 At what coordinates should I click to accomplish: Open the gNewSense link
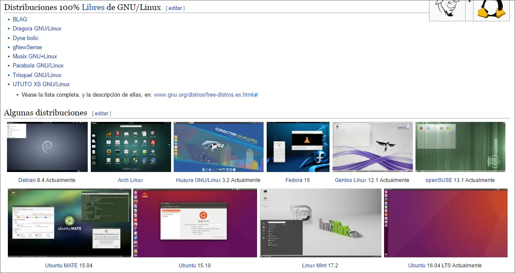(x=27, y=47)
